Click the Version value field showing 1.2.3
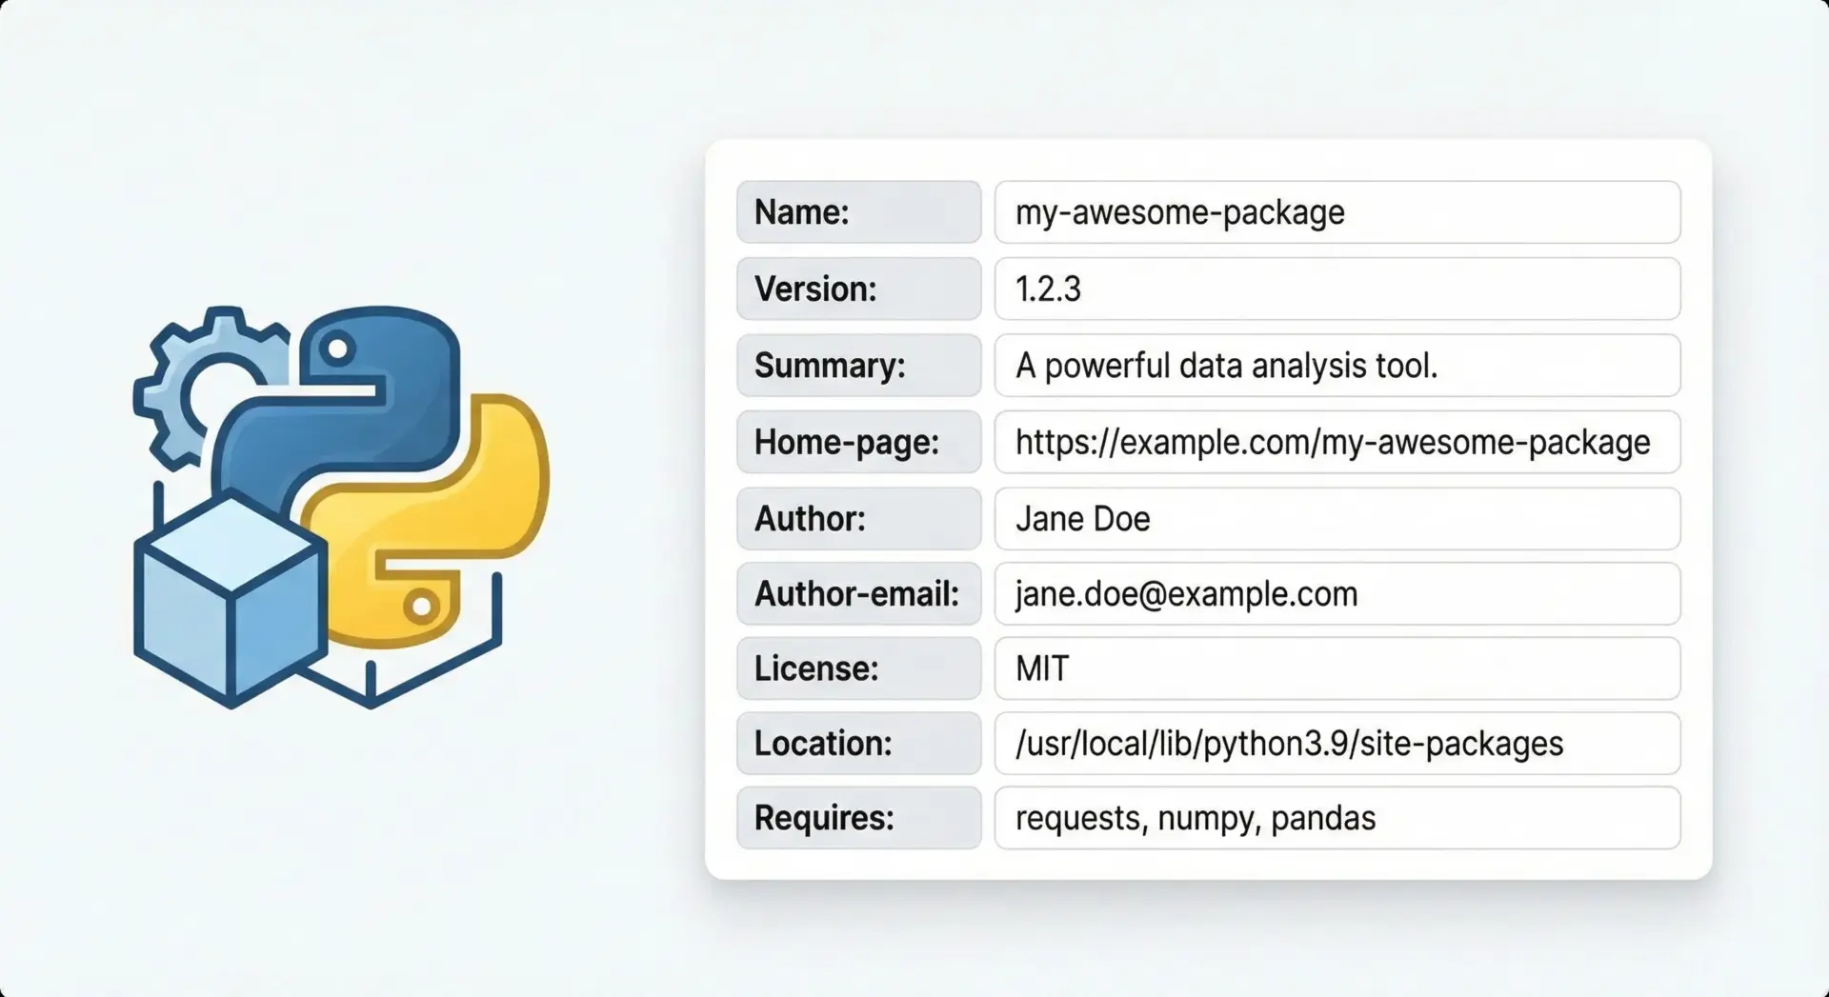 (x=1337, y=289)
